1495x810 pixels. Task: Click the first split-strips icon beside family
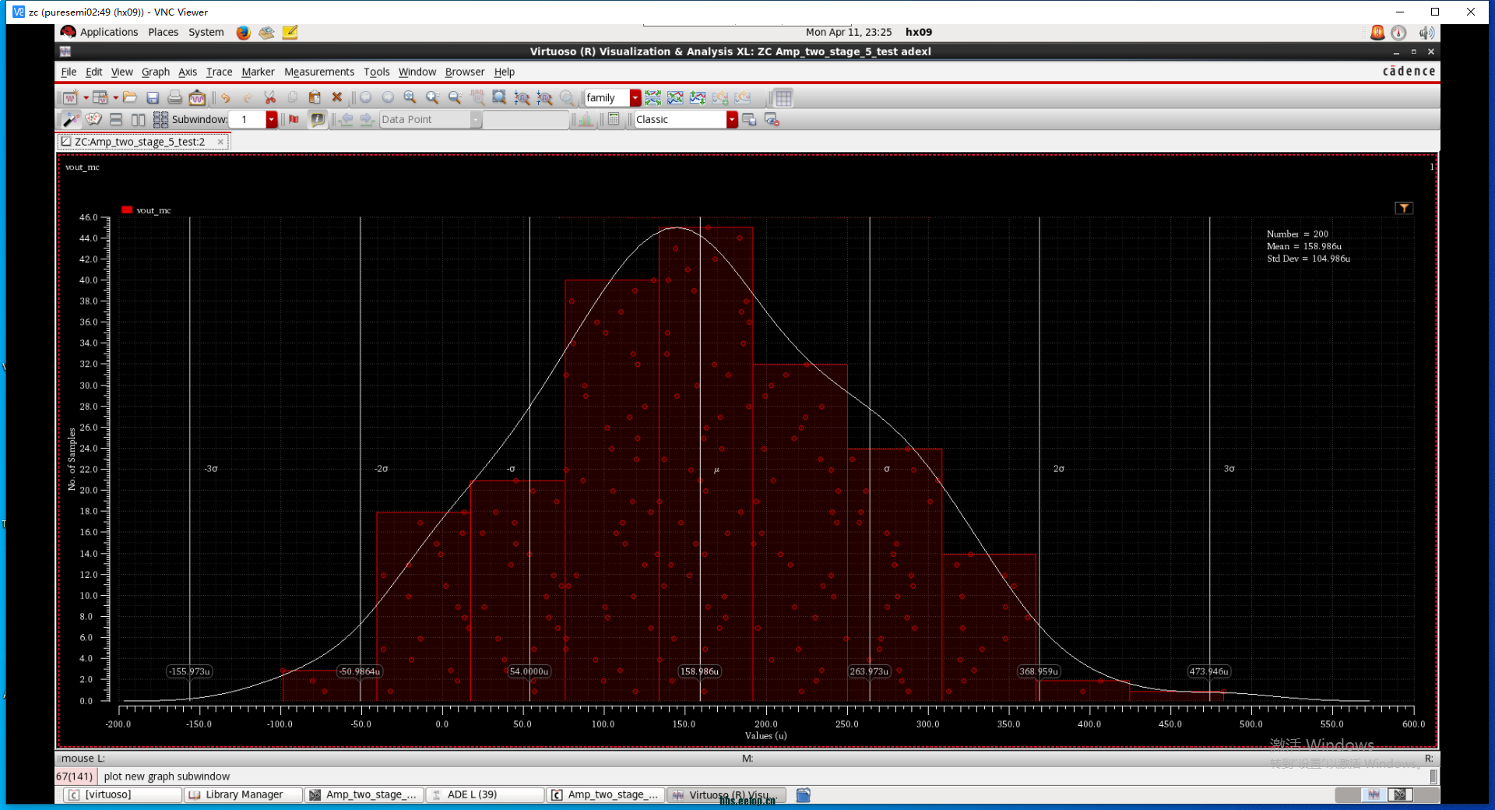[653, 97]
